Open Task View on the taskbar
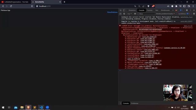This screenshot has height=110, width=196. coord(9,107)
